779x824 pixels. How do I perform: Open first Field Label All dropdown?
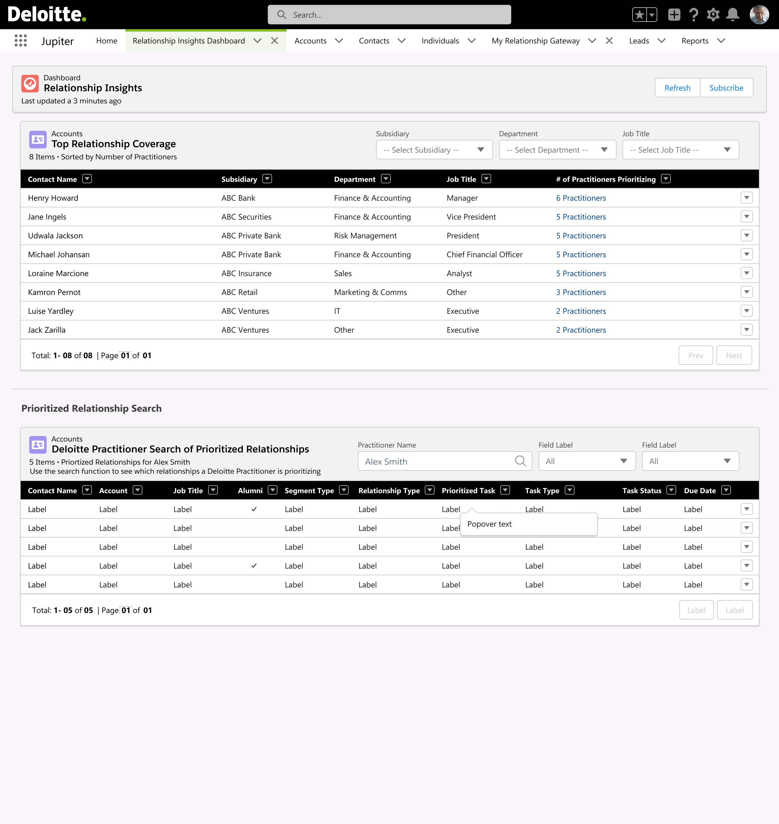click(x=587, y=461)
